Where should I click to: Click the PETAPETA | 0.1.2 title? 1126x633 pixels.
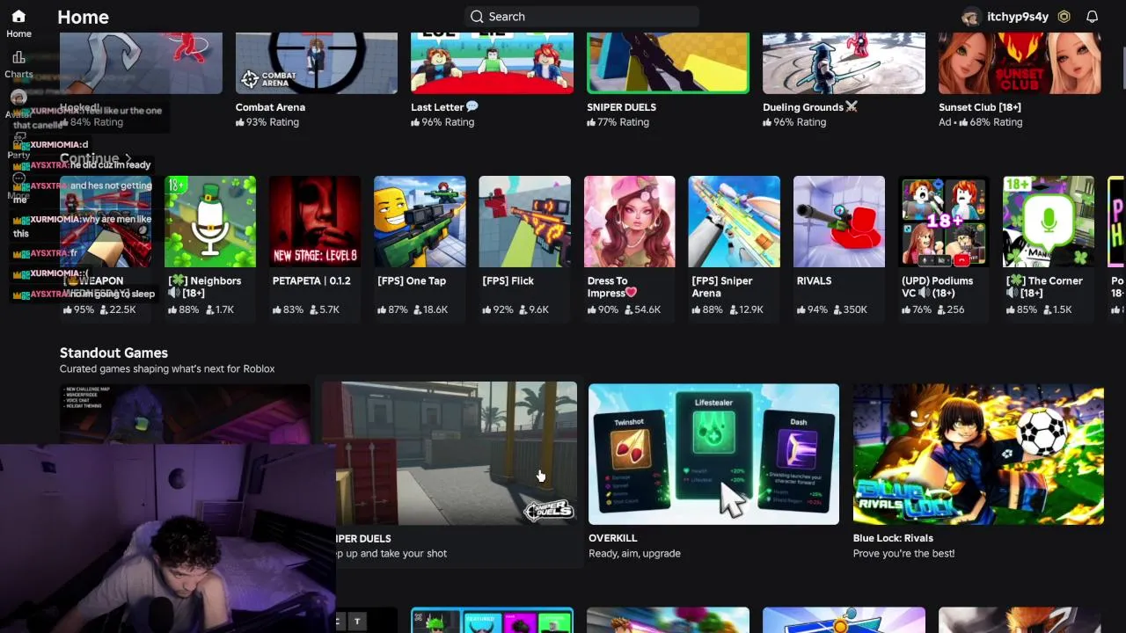(311, 281)
